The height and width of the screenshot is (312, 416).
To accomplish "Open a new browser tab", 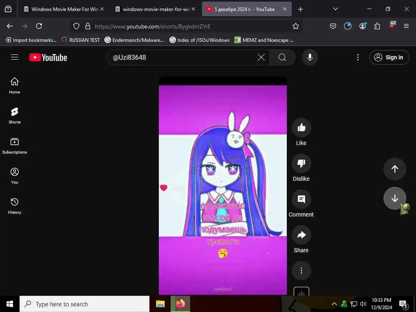I will pos(300,9).
